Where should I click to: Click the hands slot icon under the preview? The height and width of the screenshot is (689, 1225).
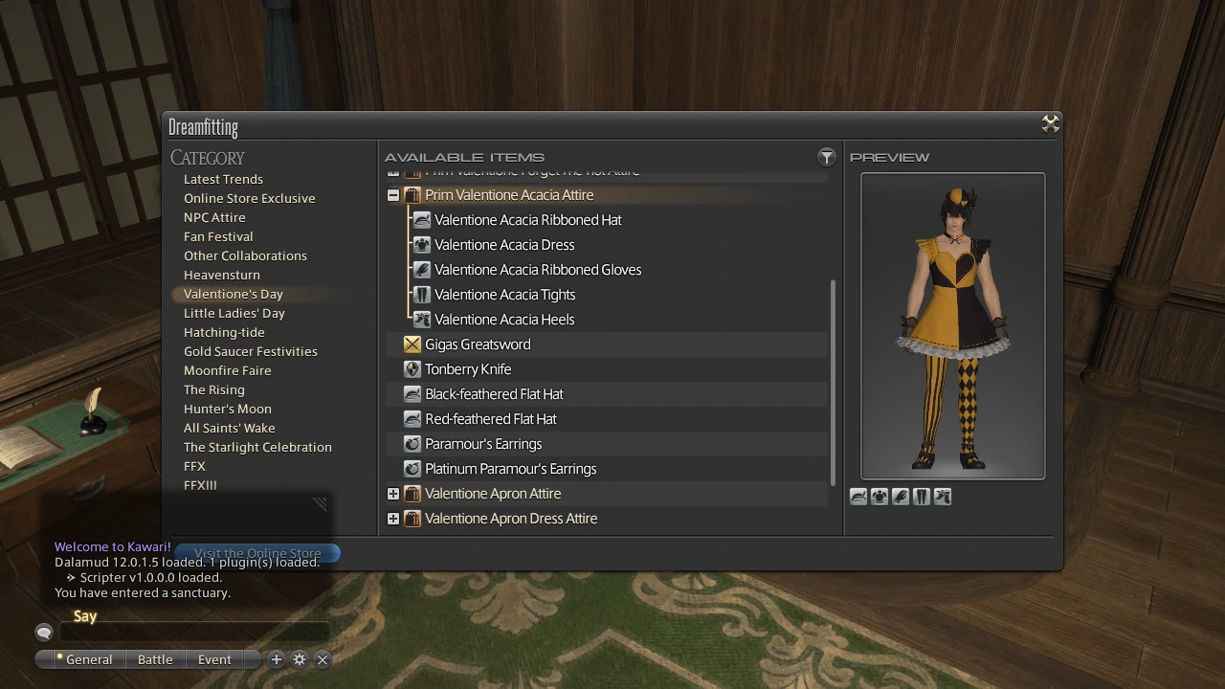[901, 497]
